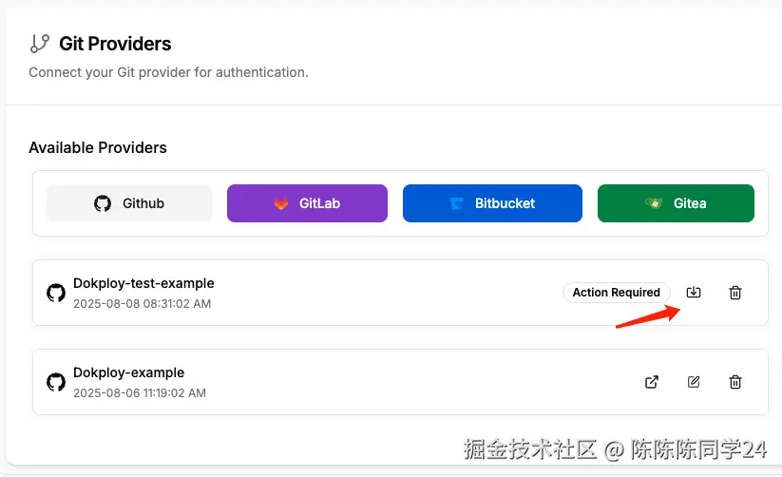The width and height of the screenshot is (782, 477).
Task: Remove the Dokploy-example provider with the trash icon
Action: 735,382
